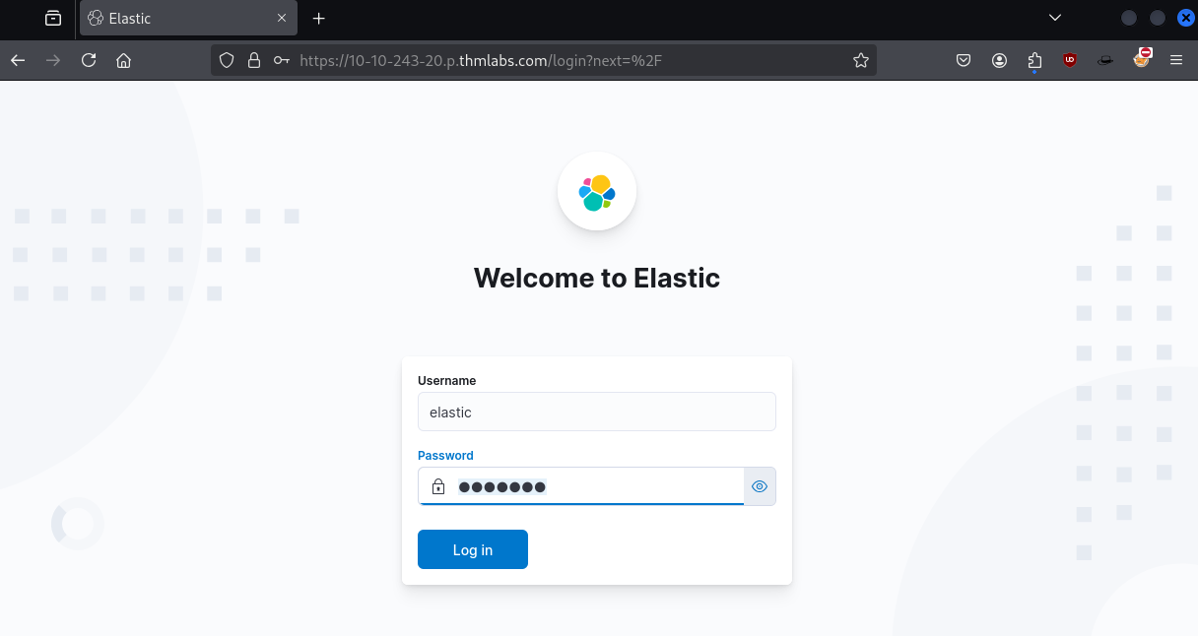Viewport: 1198px width, 636px height.
Task: Open the extensions puzzle icon
Action: [1034, 60]
